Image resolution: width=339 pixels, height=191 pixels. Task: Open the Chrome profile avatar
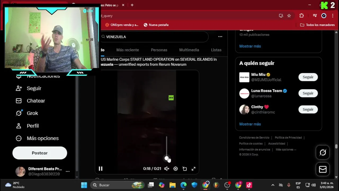pos(324,16)
